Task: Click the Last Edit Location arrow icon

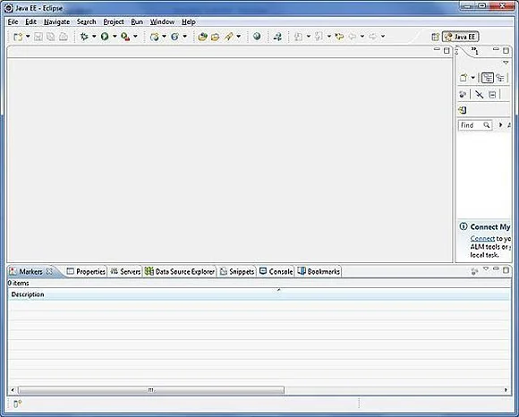Action: (339, 37)
